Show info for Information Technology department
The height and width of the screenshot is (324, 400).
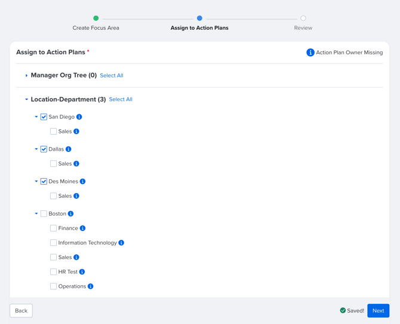coord(121,243)
